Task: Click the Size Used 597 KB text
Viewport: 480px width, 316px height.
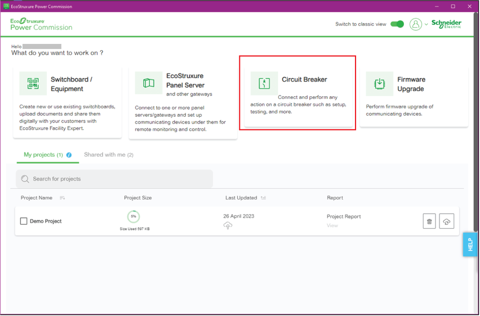Action: 135,229
